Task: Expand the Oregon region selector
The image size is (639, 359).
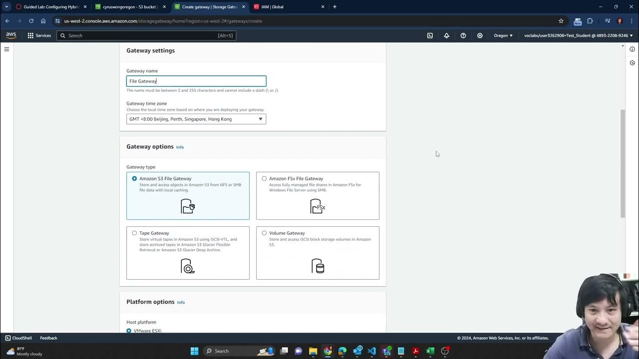Action: (503, 35)
